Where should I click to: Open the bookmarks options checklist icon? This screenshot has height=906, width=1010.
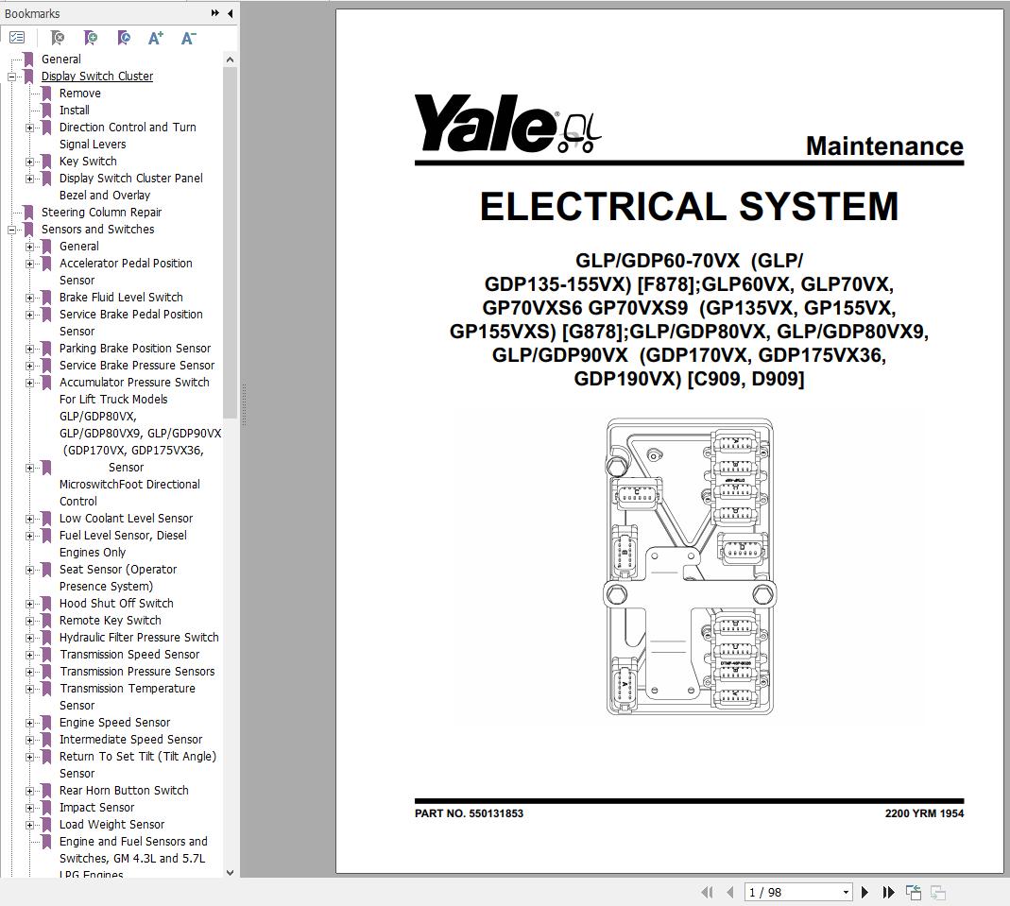(17, 38)
